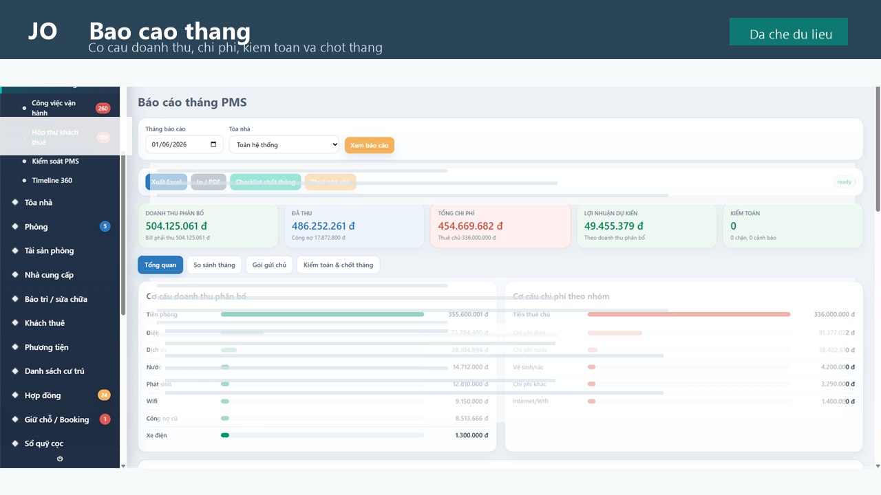Screen dimensions: 881x495
Task: Open Danh sách cư trú in sidebar
Action: point(54,371)
